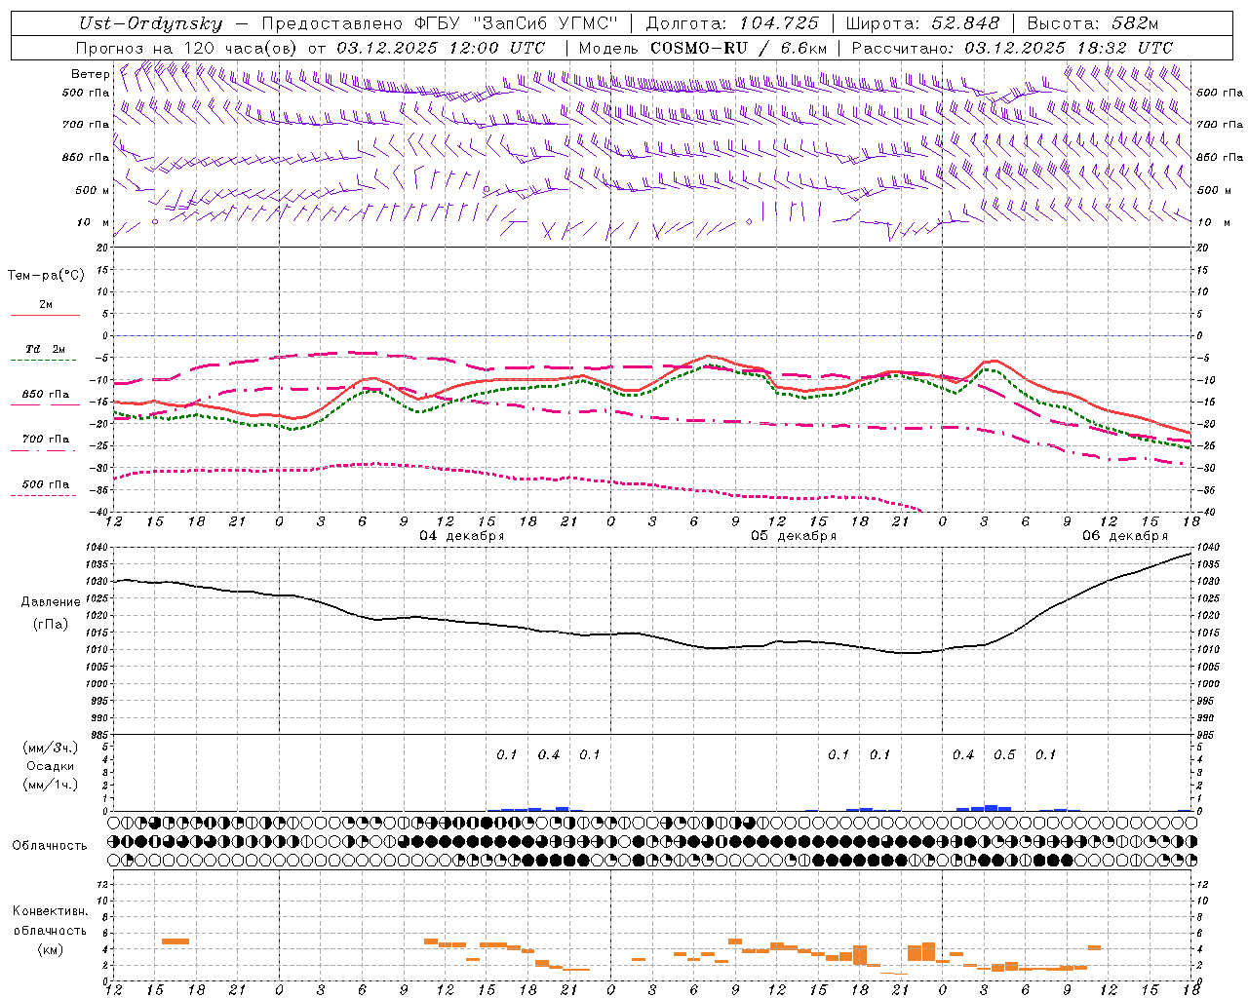Click the 0.5 precipitation amount value

coord(1004,755)
